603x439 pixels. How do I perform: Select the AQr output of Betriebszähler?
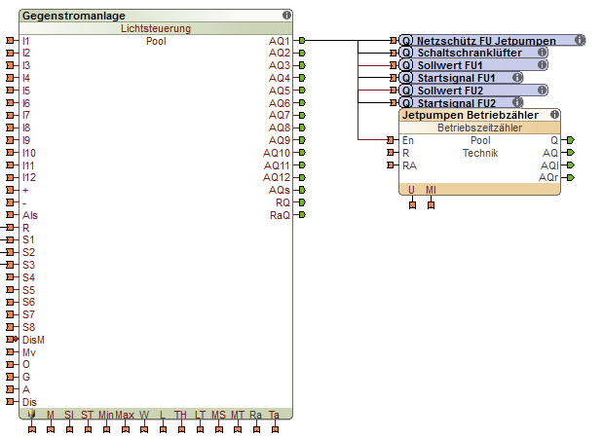571,178
